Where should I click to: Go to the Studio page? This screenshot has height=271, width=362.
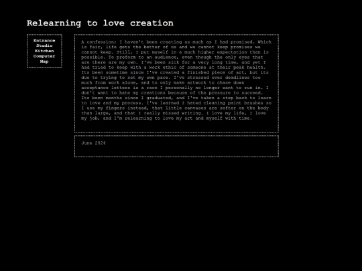tap(44, 46)
